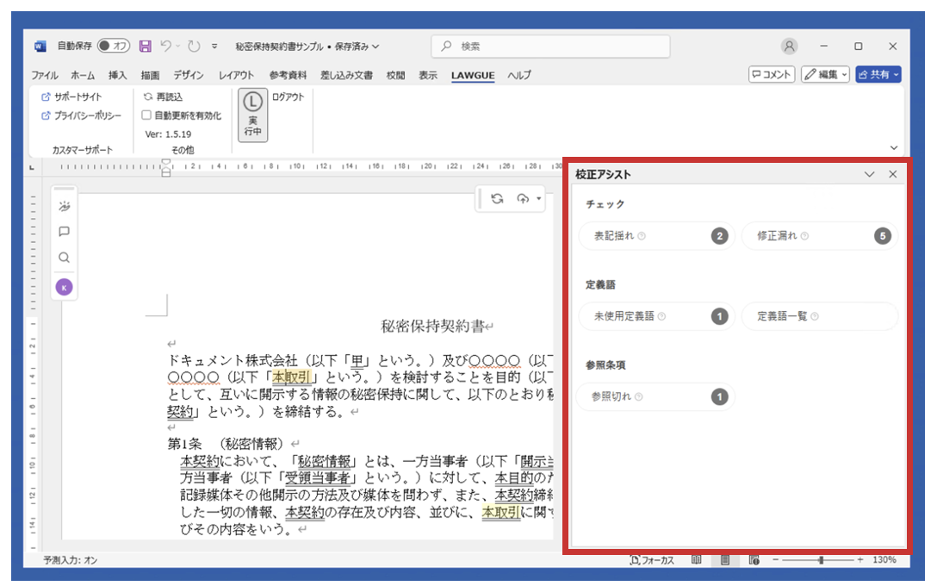The image size is (937, 586).
Task: Click the purple K avatar icon
Action: coord(65,287)
